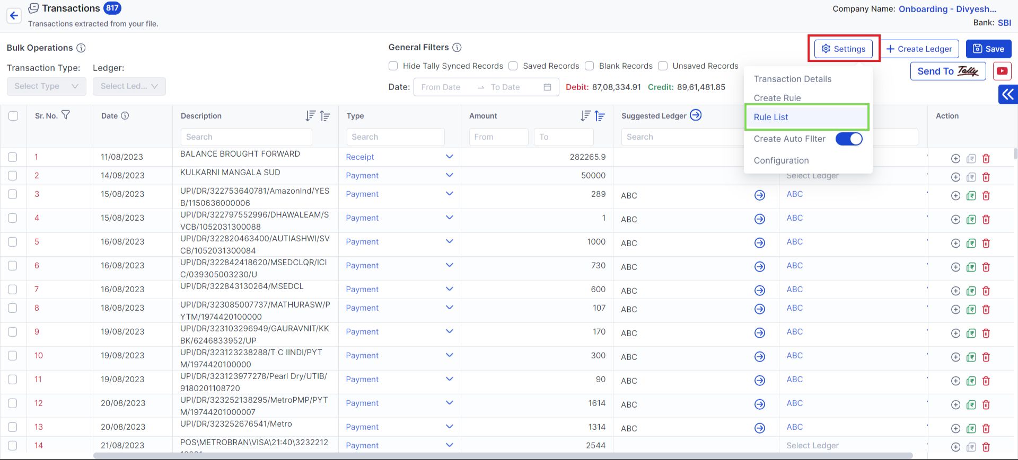Image resolution: width=1018 pixels, height=460 pixels.
Task: Choose Transaction Details menu item
Action: (x=793, y=79)
